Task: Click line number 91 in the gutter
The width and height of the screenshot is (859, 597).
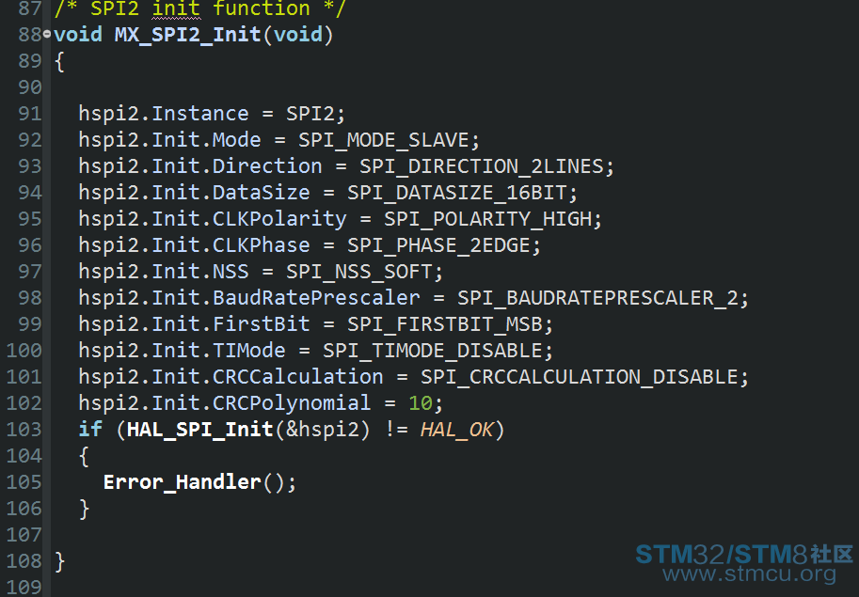Action: pyautogui.click(x=29, y=114)
